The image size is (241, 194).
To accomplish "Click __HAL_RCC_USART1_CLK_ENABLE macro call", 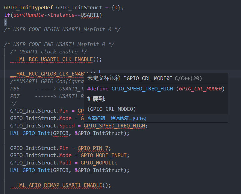I will pos(51,59).
